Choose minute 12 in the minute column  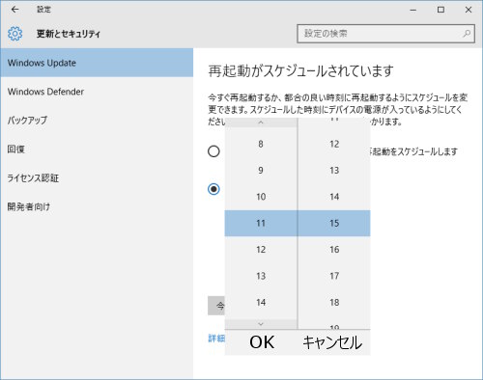pyautogui.click(x=334, y=144)
